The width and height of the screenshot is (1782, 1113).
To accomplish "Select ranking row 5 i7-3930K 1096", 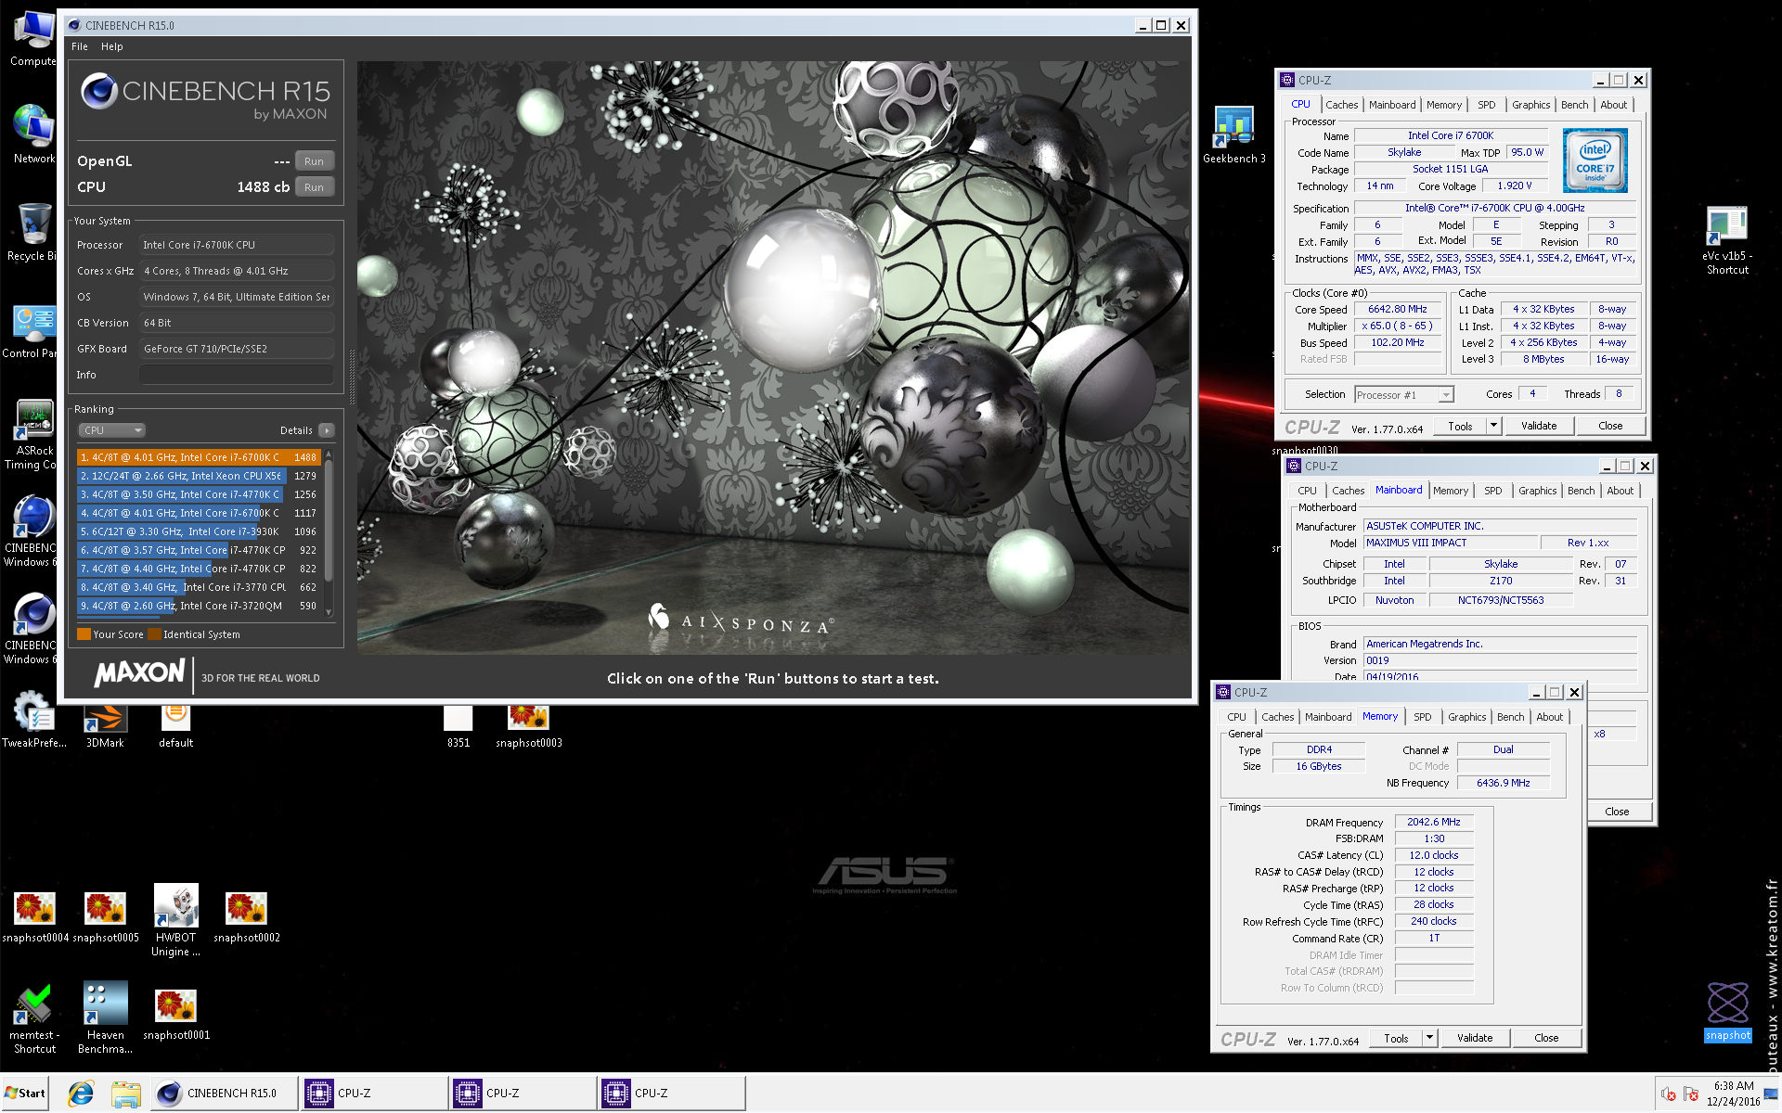I will point(199,531).
